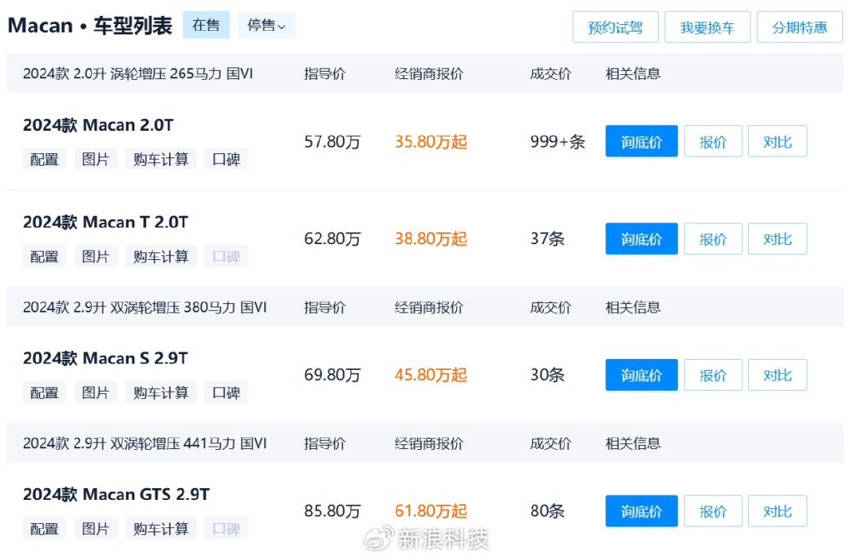The width and height of the screenshot is (854, 559).
Task: Click 报价 for Macan S 2.9T
Action: 713,375
